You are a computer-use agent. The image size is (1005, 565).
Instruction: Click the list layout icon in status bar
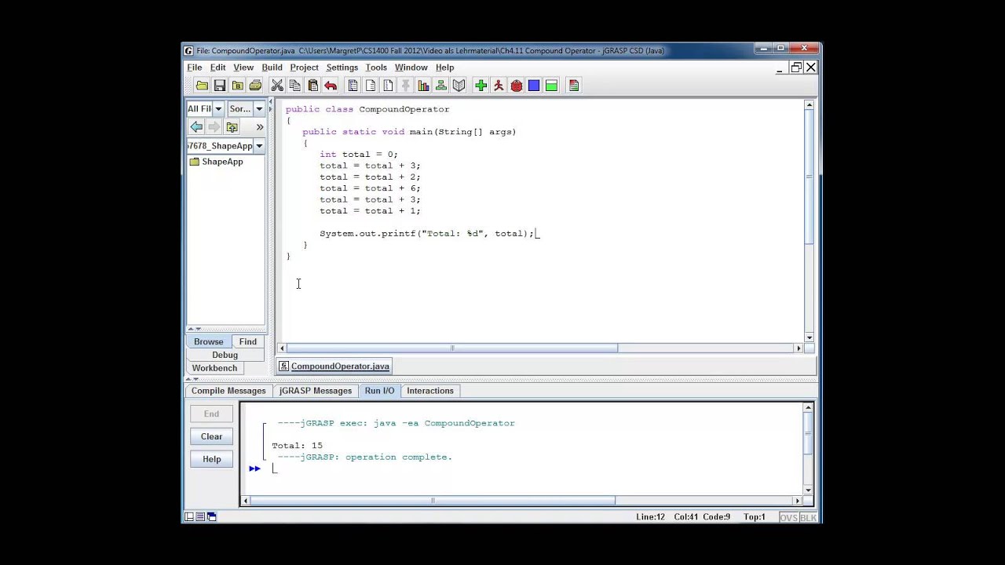200,516
